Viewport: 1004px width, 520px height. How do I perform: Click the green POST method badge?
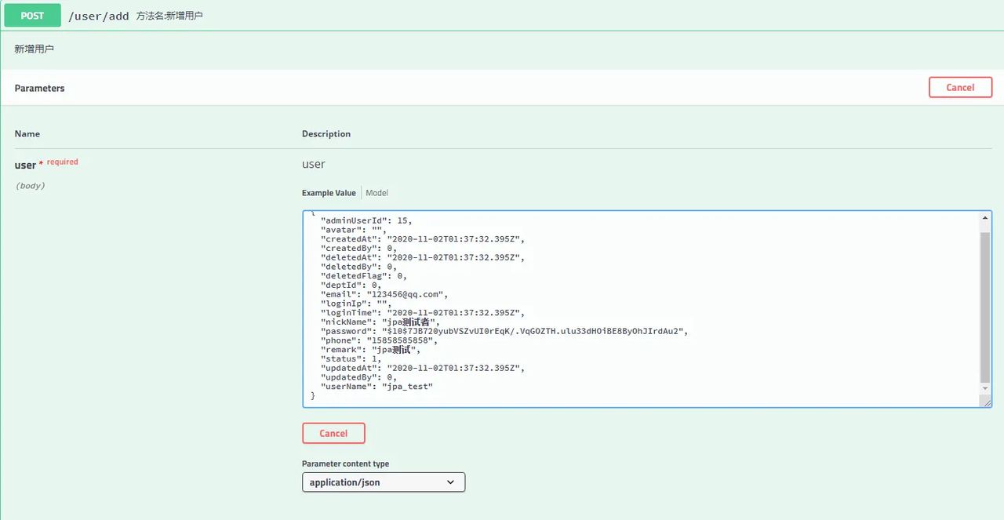(x=32, y=16)
